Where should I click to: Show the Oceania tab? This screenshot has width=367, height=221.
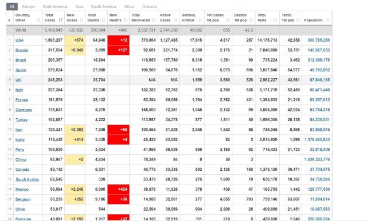point(149,6)
